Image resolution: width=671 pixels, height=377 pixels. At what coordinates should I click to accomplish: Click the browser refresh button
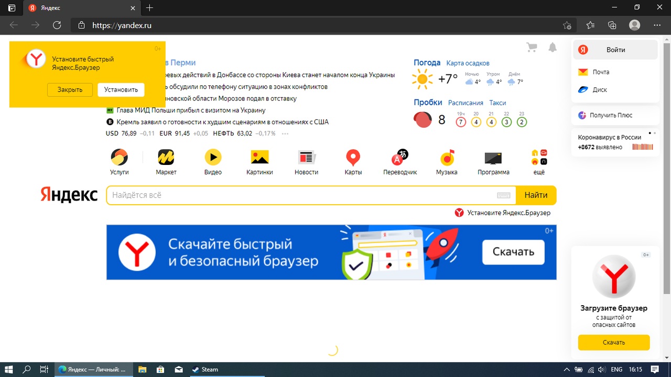(57, 25)
